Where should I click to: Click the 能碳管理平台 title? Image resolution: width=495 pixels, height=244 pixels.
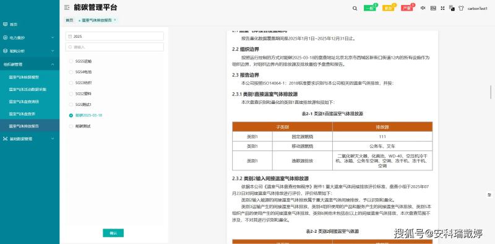pos(95,7)
